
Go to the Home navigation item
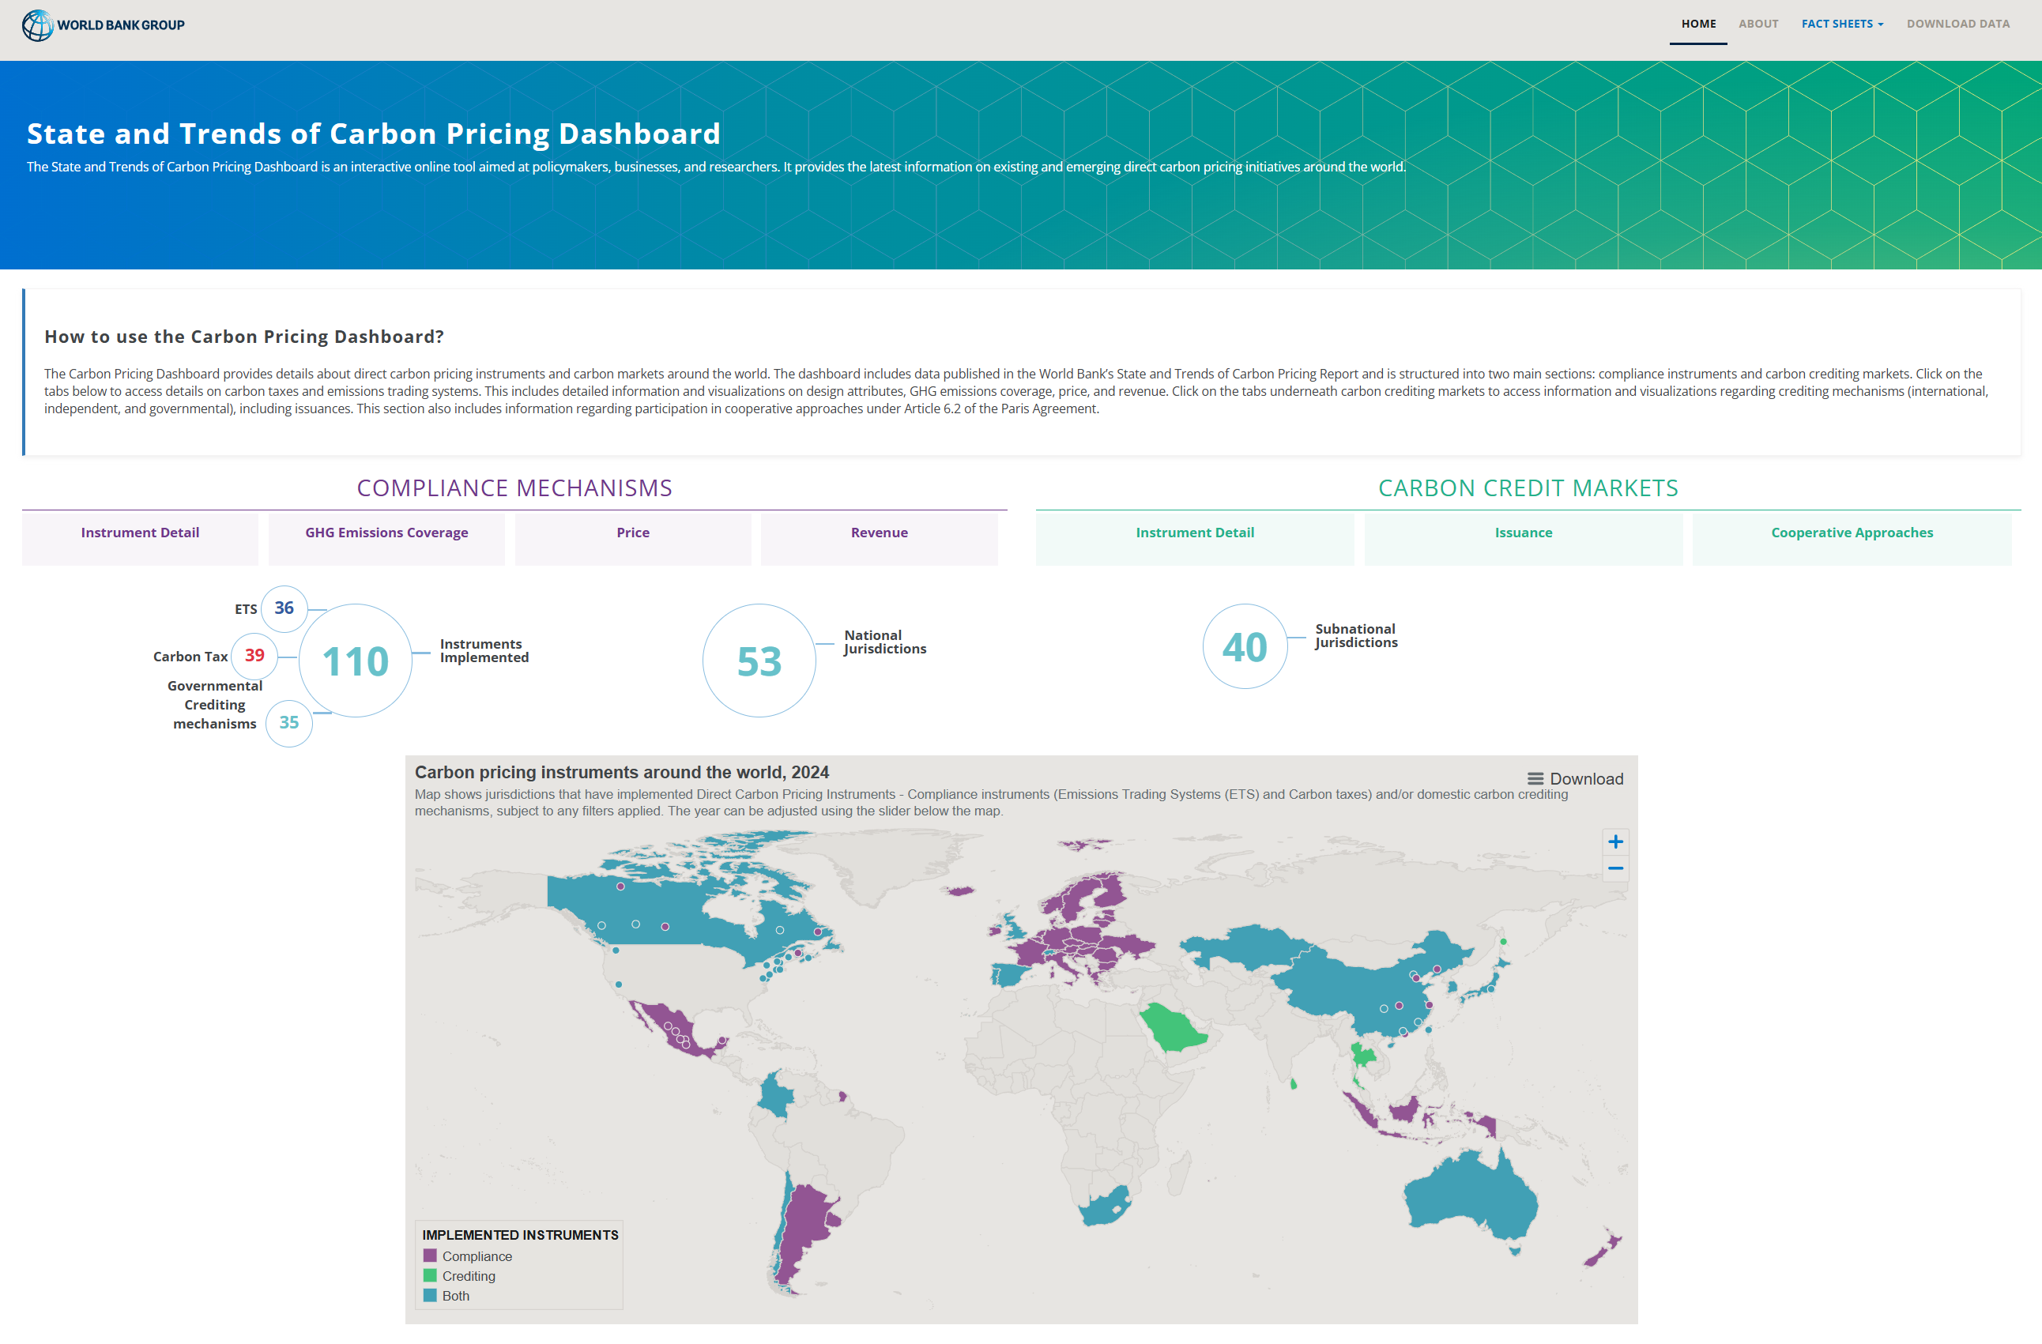(x=1698, y=24)
